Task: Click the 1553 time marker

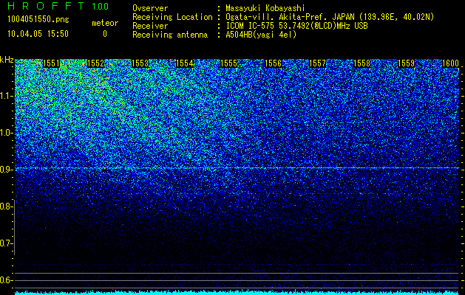Action: [140, 63]
